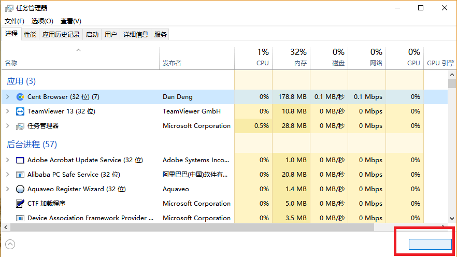The image size is (457, 257).
Task: Click the Alibaba PC Safe Service icon
Action: point(20,175)
